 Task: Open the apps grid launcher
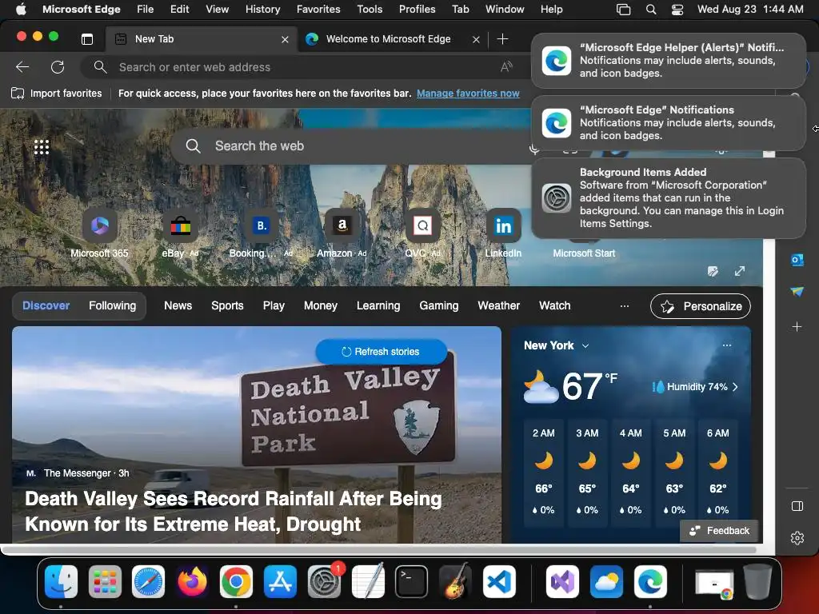click(42, 147)
